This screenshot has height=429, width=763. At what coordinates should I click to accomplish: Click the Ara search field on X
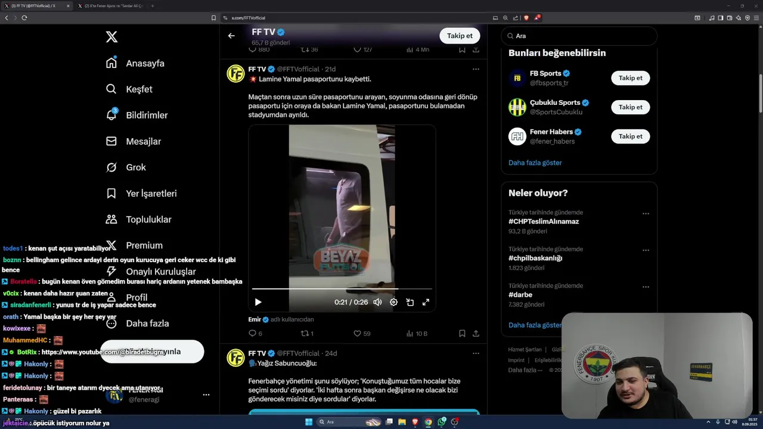point(579,36)
